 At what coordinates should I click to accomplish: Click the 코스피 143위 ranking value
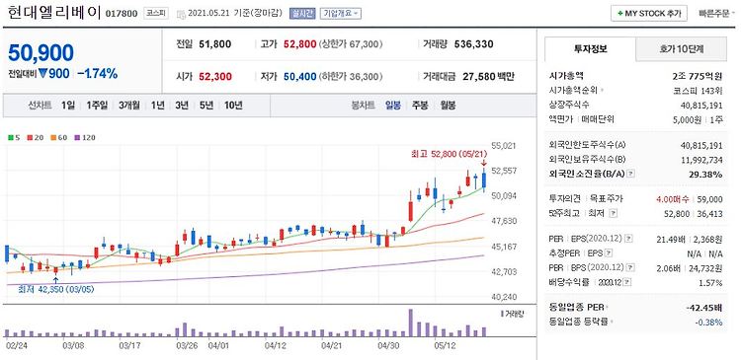tap(698, 90)
